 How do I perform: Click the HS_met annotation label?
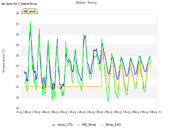pyautogui.click(x=30, y=11)
